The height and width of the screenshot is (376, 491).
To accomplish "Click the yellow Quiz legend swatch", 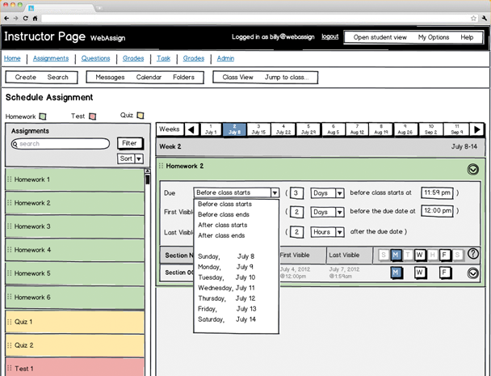I will 140,116.
